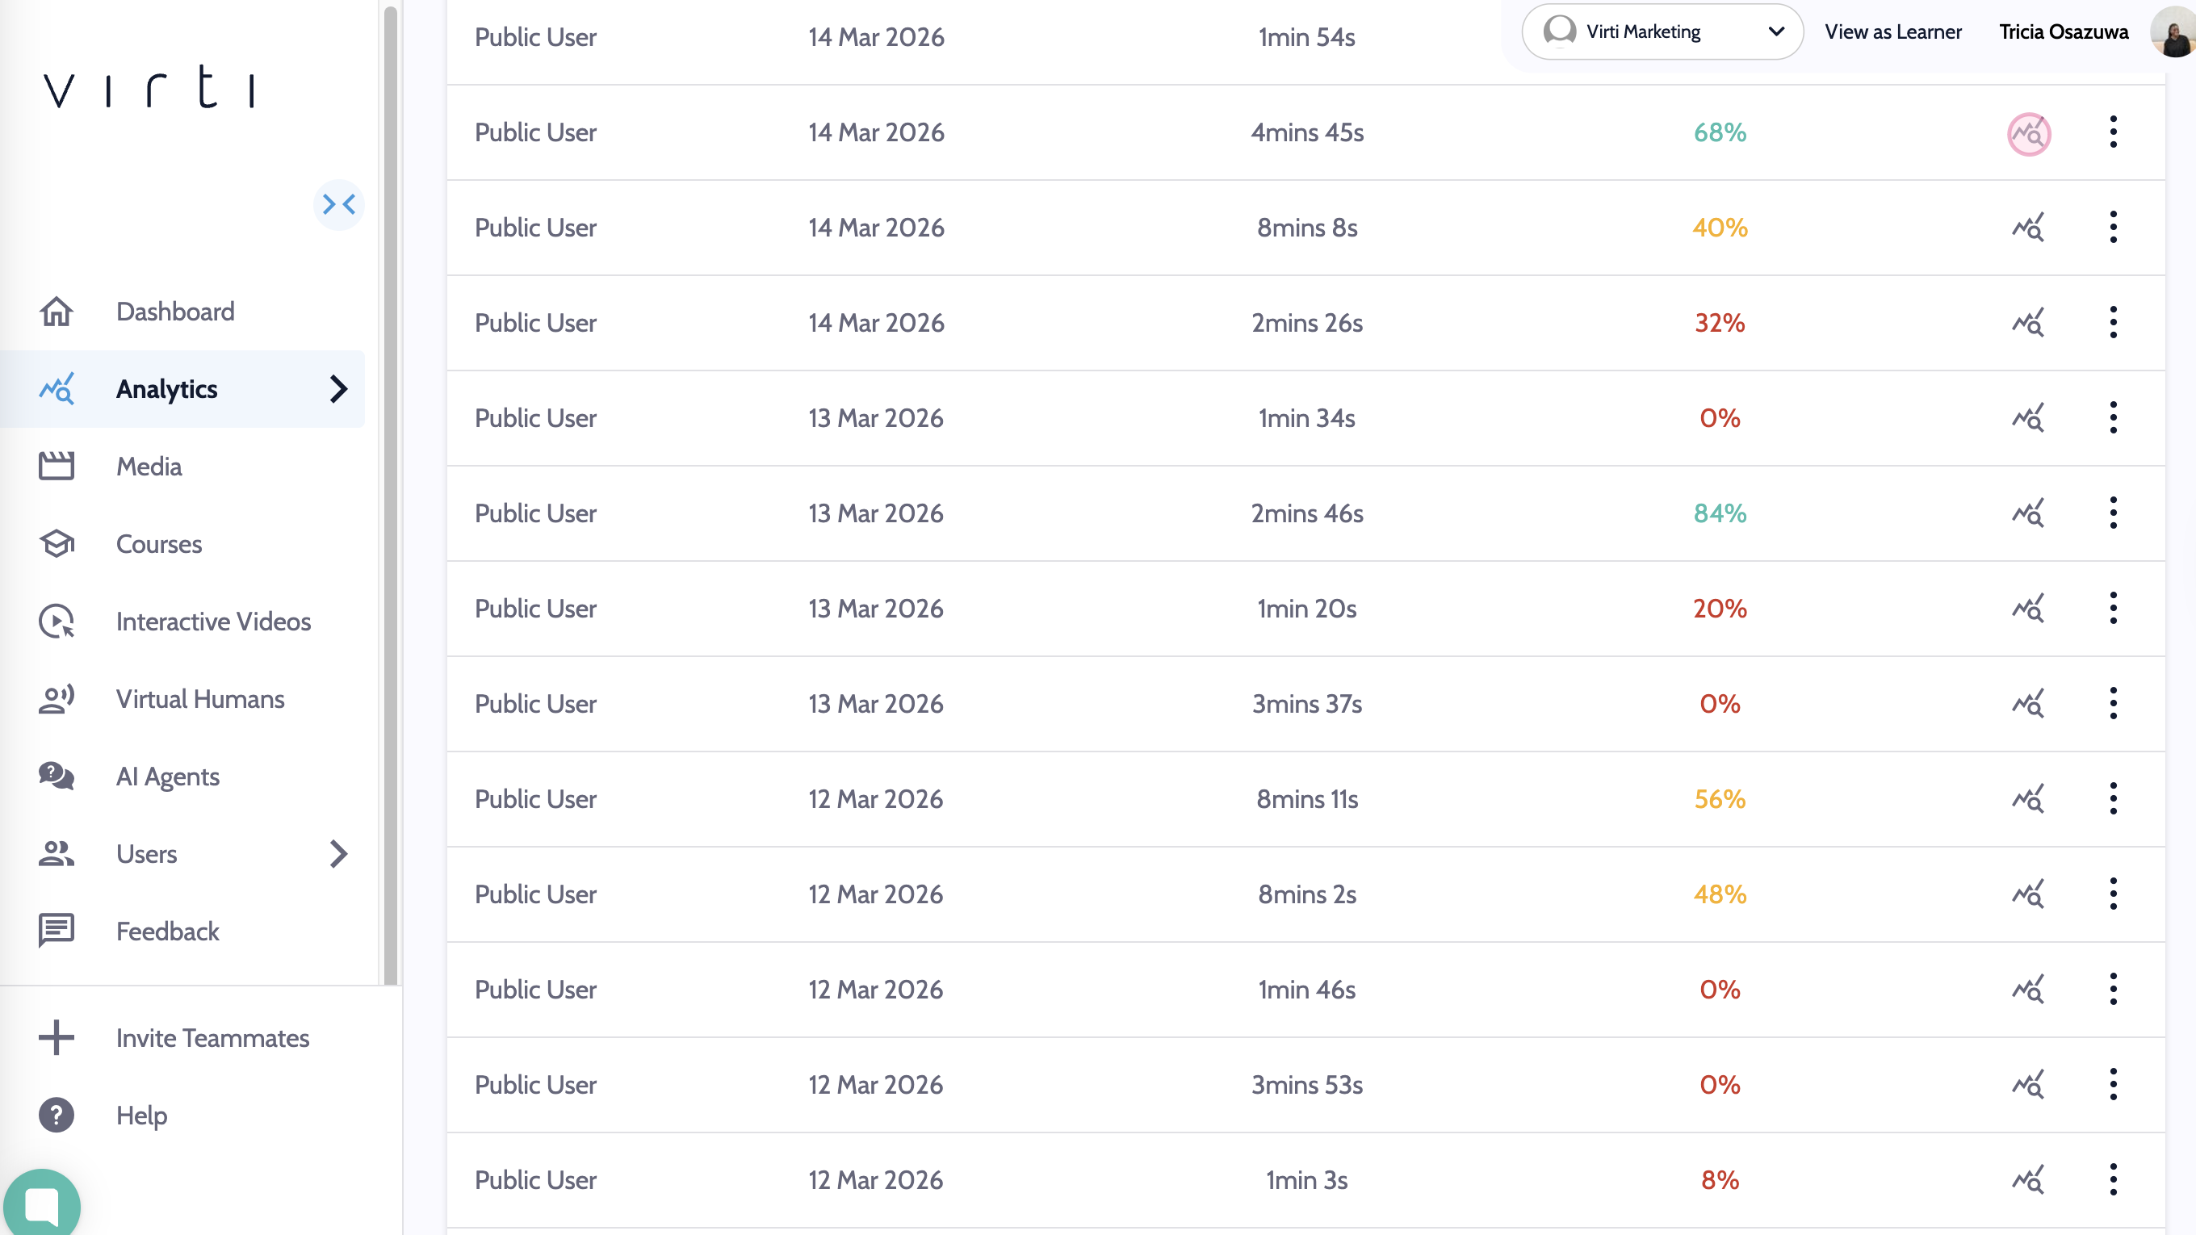
Task: Navigate to the Courses page
Action: [159, 544]
